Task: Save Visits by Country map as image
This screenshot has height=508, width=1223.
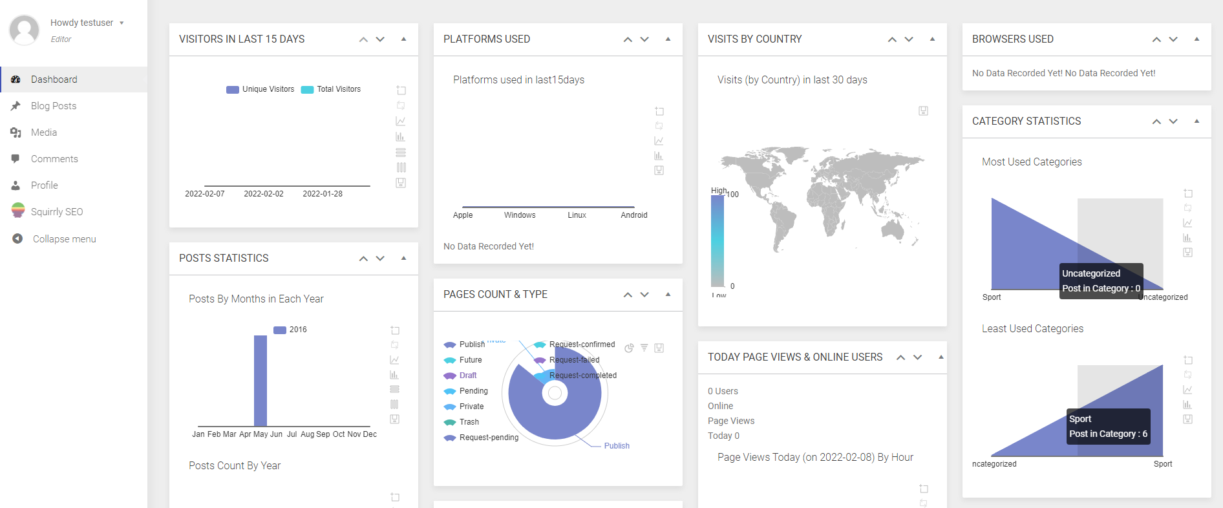Action: [923, 111]
